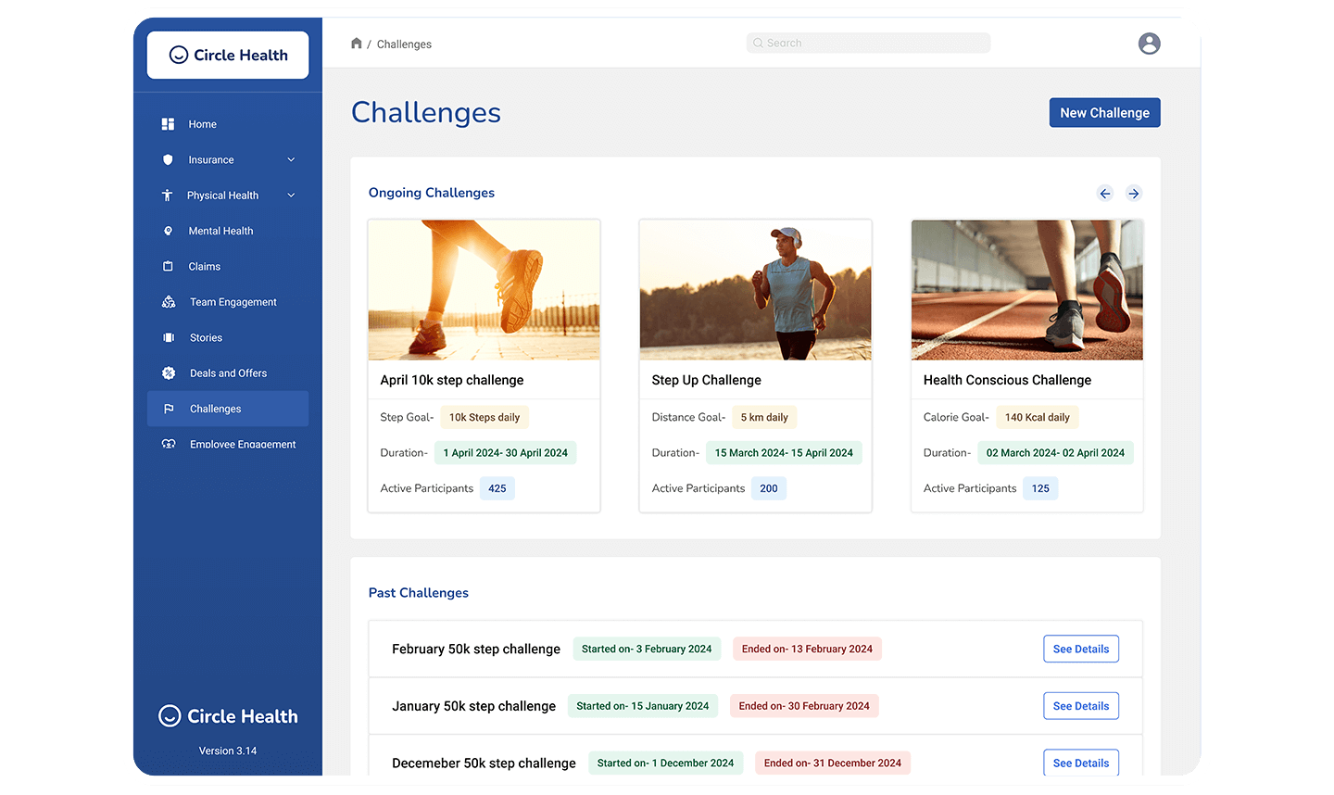Click active participants count 200
Image resolution: width=1334 pixels, height=795 pixels.
(x=769, y=488)
